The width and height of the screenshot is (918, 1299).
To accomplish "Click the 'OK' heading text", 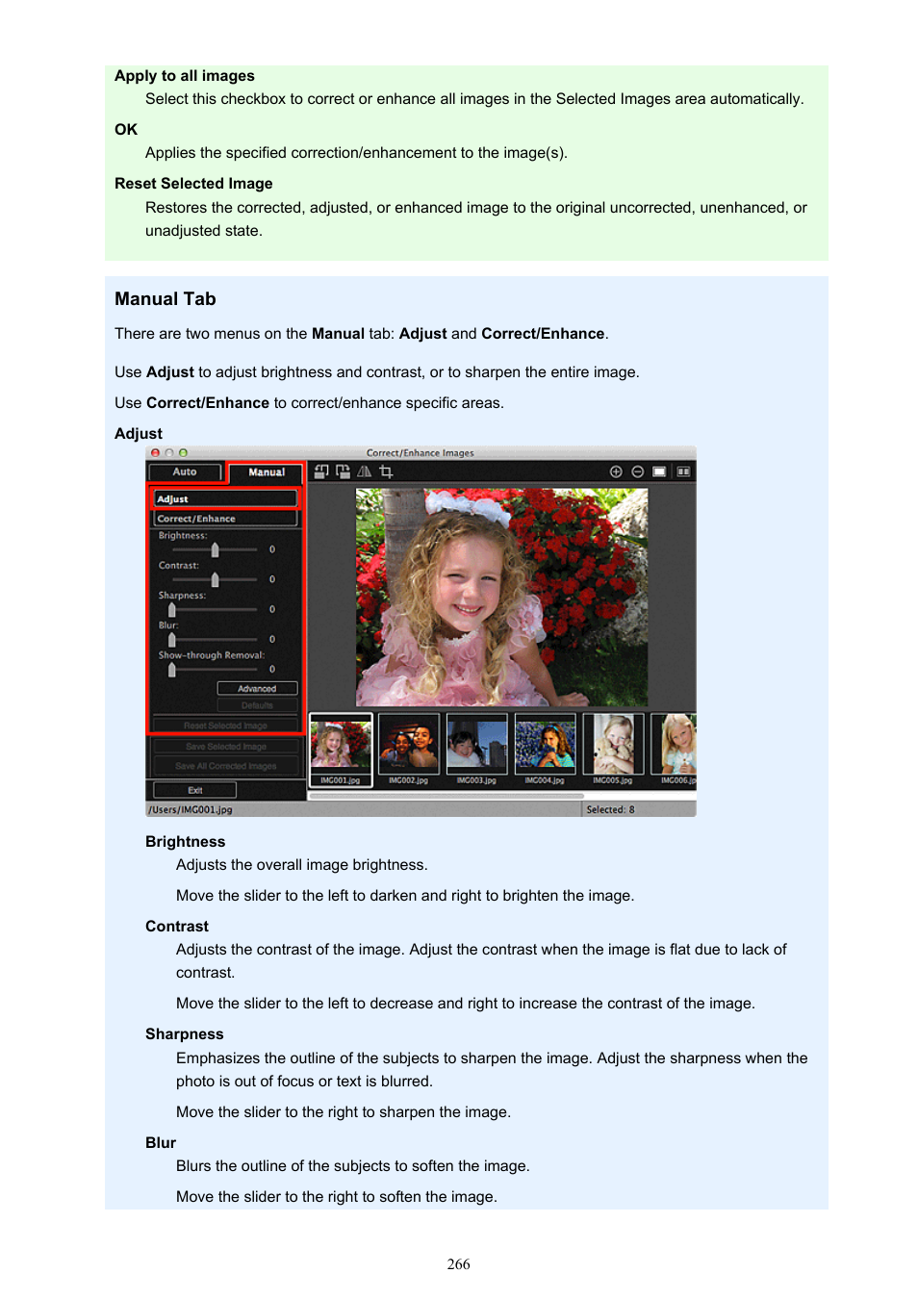I will (x=126, y=130).
